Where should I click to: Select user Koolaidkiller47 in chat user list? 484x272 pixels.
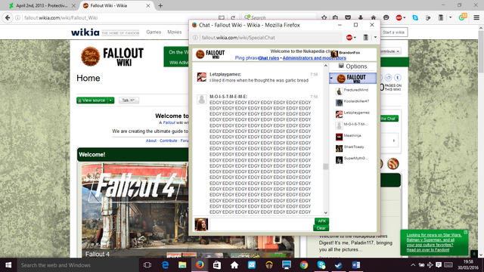pos(352,102)
